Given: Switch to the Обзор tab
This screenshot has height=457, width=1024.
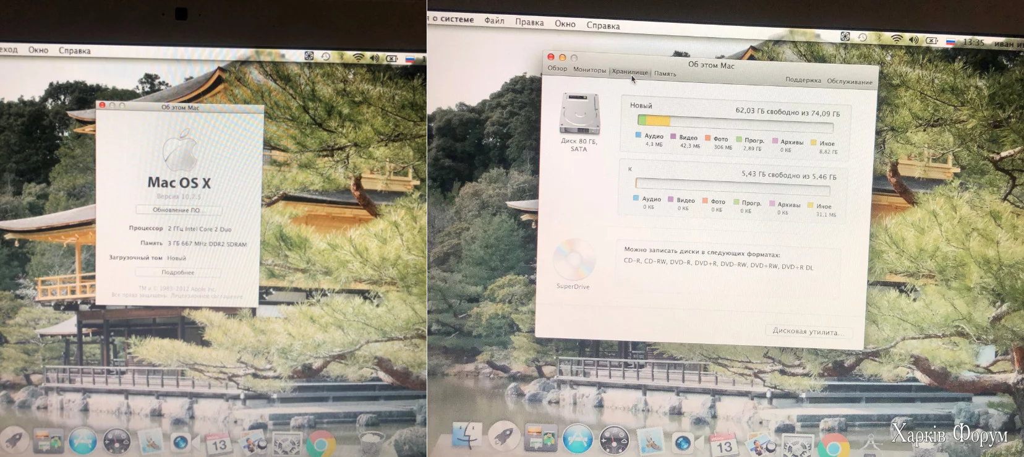Looking at the screenshot, I should tap(557, 68).
